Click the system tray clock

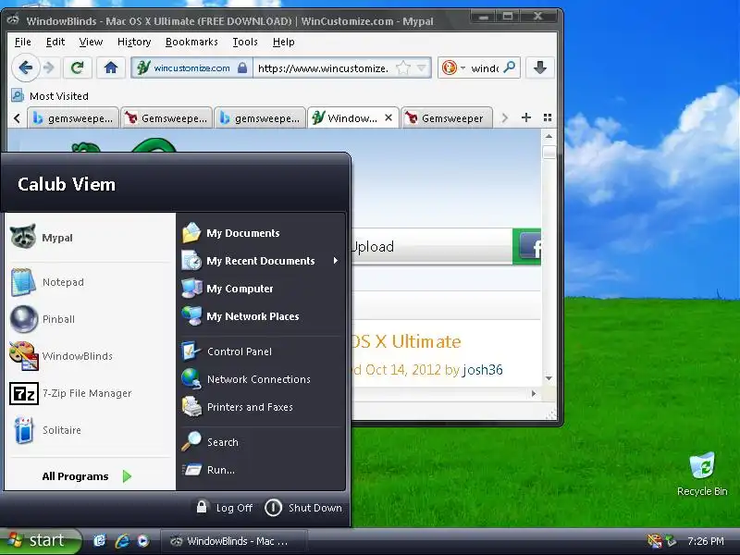point(706,541)
